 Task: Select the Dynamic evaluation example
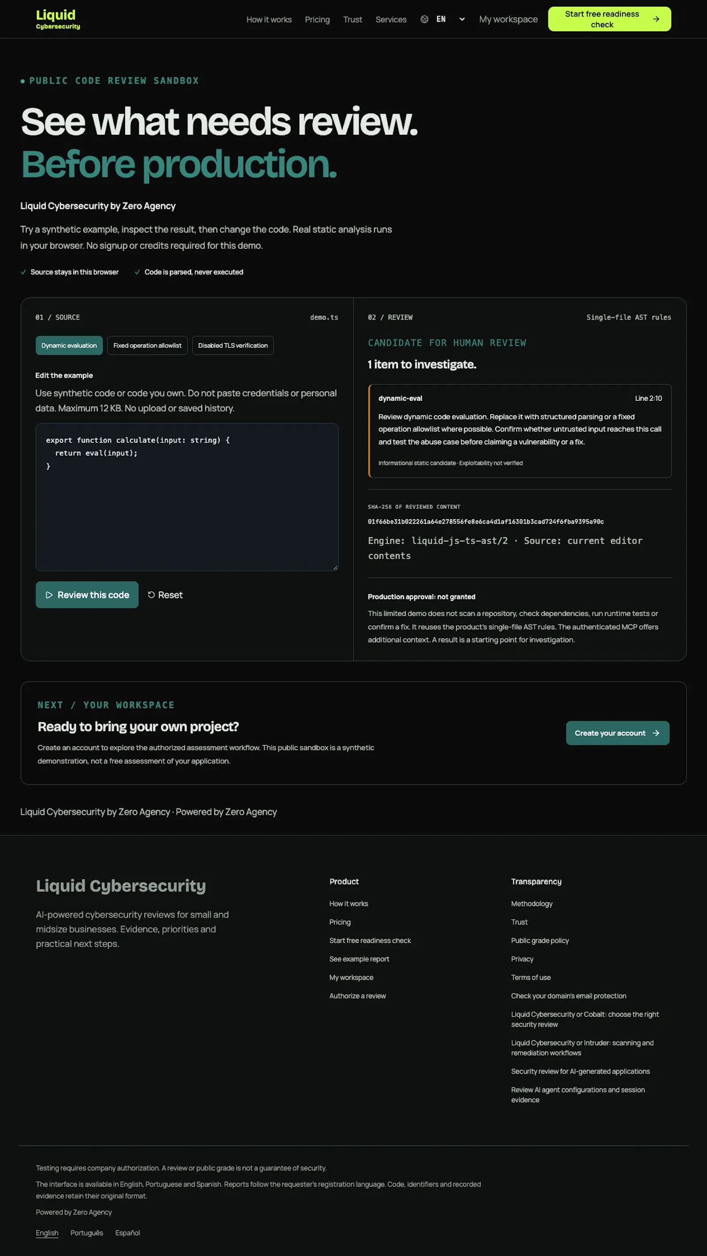(69, 345)
